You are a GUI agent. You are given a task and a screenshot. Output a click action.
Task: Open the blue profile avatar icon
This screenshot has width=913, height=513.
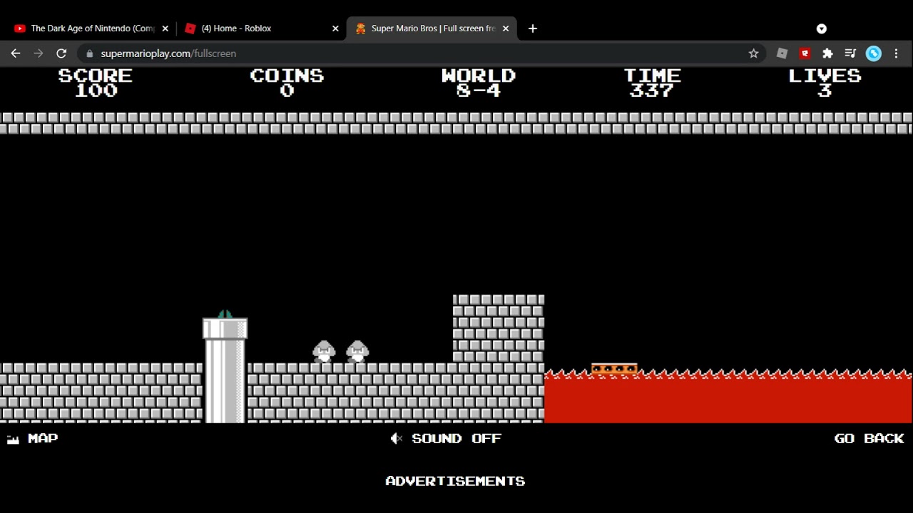874,53
